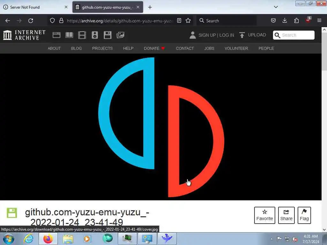Click the muted volume icon in tray
The image size is (327, 245).
(295, 239)
